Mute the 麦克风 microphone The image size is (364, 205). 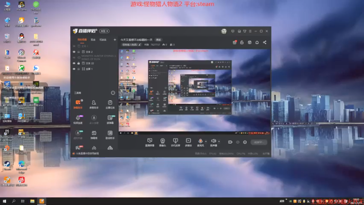pyautogui.click(x=200, y=142)
